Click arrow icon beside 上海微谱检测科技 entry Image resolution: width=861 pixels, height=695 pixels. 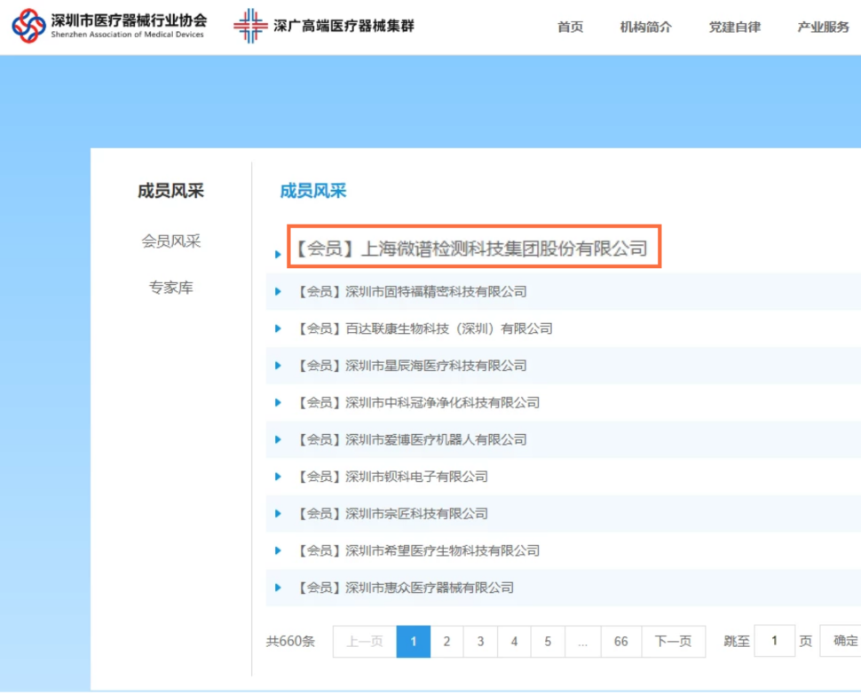[x=278, y=254]
